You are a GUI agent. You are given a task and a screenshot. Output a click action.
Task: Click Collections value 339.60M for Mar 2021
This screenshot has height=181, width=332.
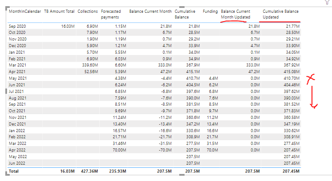(x=90, y=65)
